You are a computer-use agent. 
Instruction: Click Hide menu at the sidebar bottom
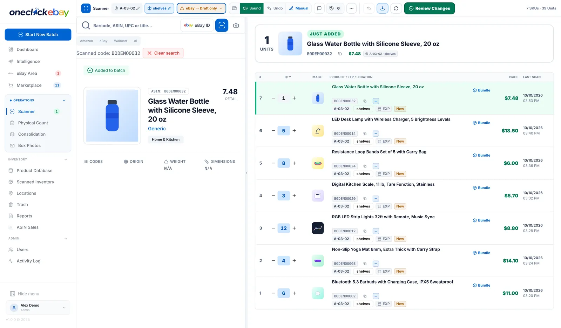pyautogui.click(x=24, y=294)
